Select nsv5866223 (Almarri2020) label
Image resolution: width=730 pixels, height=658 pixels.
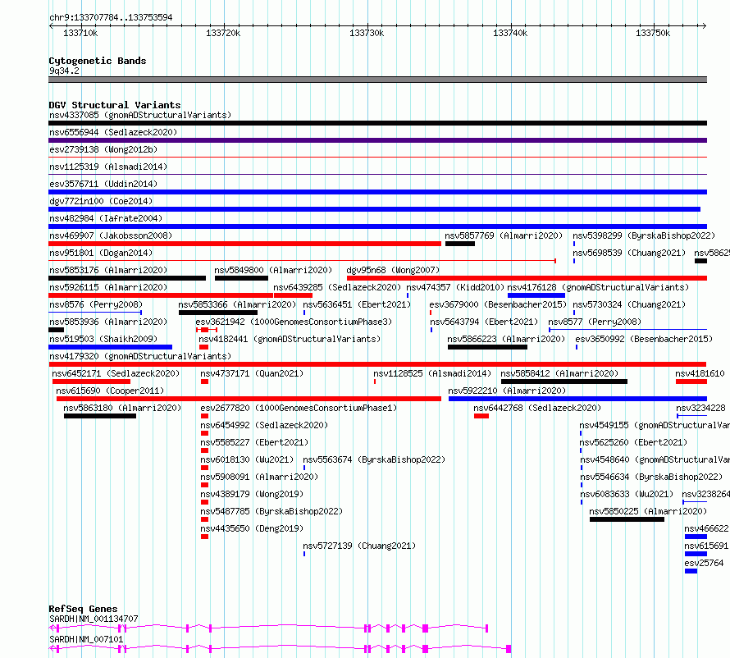pos(506,339)
